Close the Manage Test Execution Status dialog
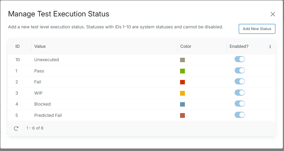The image size is (284, 151). [x=273, y=14]
